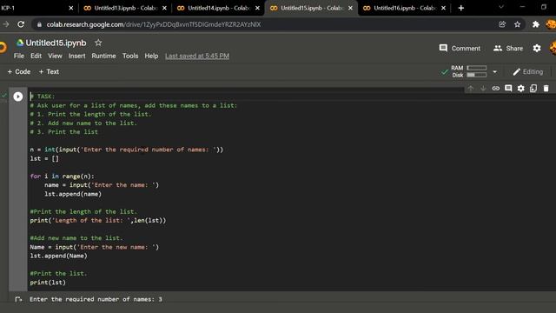This screenshot has height=313, width=556.
Task: Copy link to cell icon
Action: click(496, 89)
